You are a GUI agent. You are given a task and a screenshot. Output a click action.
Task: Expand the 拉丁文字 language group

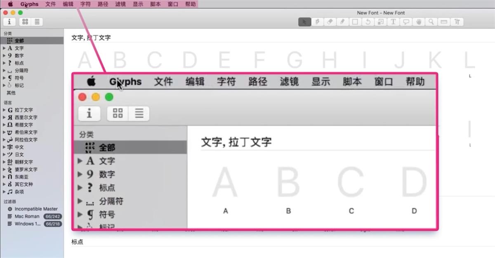[x=4, y=110]
